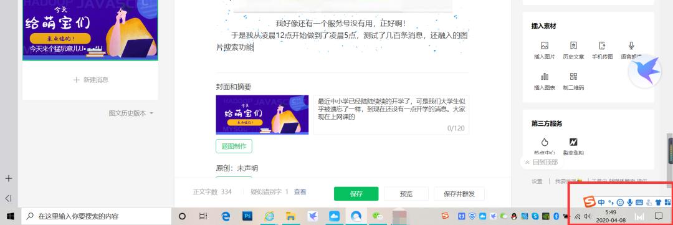673x225 pixels.
Task: Click 查看 link beside suspected typos
Action: pyautogui.click(x=300, y=192)
